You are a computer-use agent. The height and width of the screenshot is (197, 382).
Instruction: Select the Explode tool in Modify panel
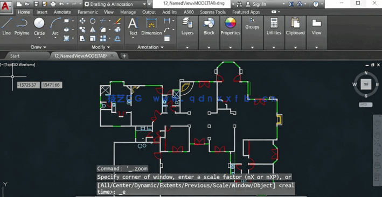tap(117, 30)
